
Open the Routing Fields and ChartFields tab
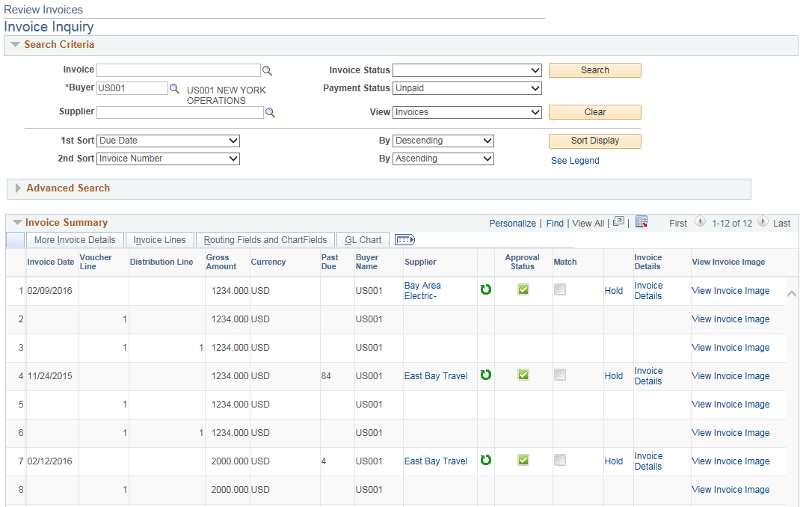[265, 239]
